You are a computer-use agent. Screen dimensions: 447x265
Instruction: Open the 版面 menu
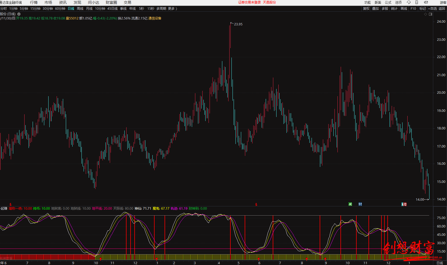[378, 2]
